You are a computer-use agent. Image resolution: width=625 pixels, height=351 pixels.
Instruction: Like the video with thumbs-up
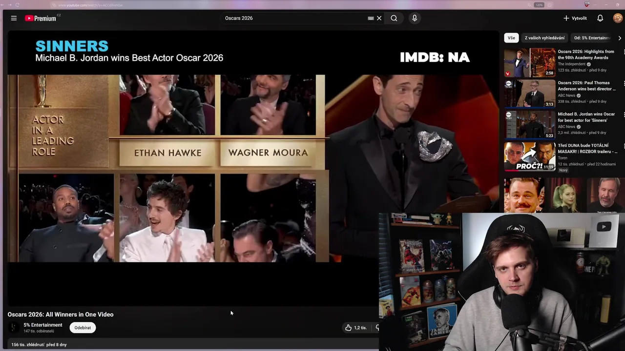[x=356, y=328]
